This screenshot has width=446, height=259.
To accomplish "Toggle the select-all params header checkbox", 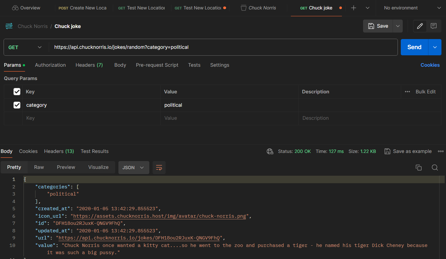I will pyautogui.click(x=17, y=92).
